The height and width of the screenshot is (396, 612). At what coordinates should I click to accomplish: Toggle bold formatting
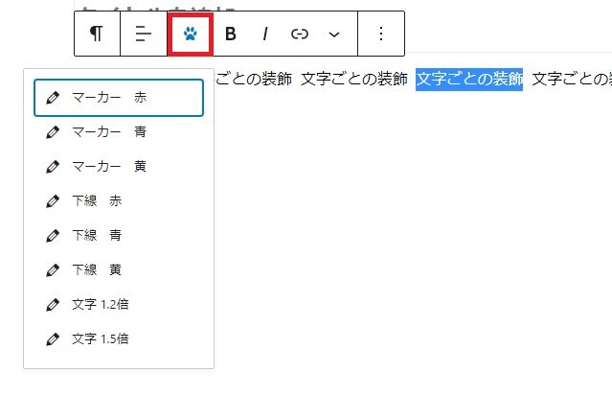pos(230,34)
